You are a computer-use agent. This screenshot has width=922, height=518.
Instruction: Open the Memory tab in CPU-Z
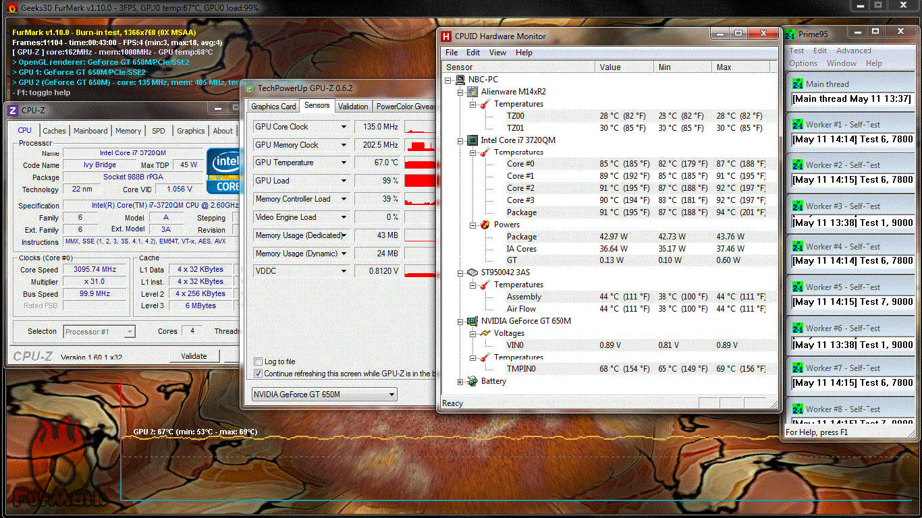point(128,131)
